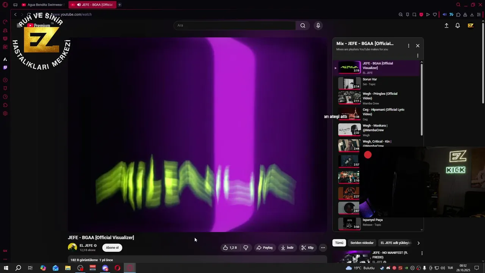Play Ispanyol Paça from playlist
The image size is (485, 273).
(376, 223)
